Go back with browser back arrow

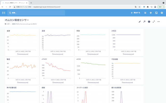pyautogui.click(x=3, y=7)
